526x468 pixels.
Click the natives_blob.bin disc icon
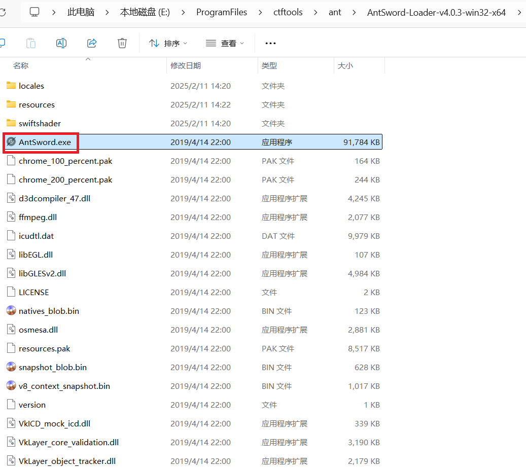(11, 311)
